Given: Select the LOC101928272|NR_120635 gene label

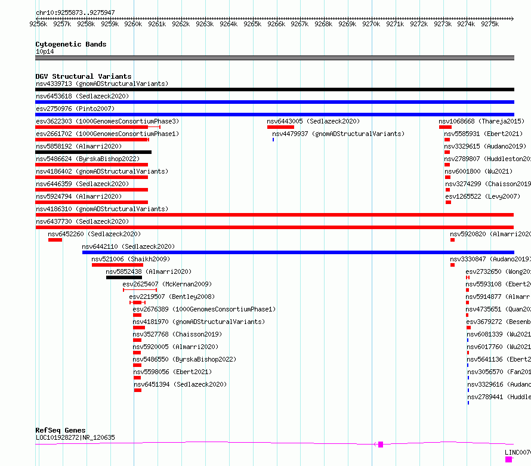Looking at the screenshot, I should [x=75, y=437].
